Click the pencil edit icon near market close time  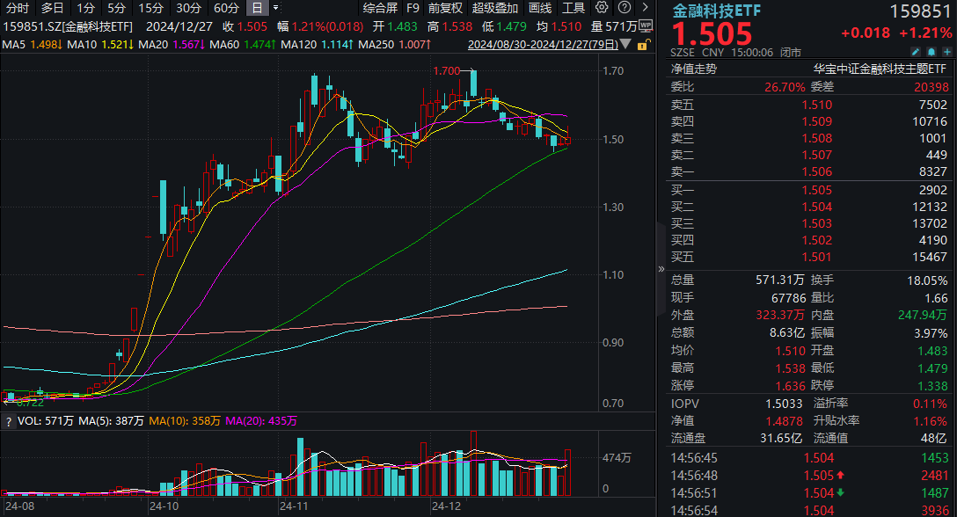pos(915,52)
